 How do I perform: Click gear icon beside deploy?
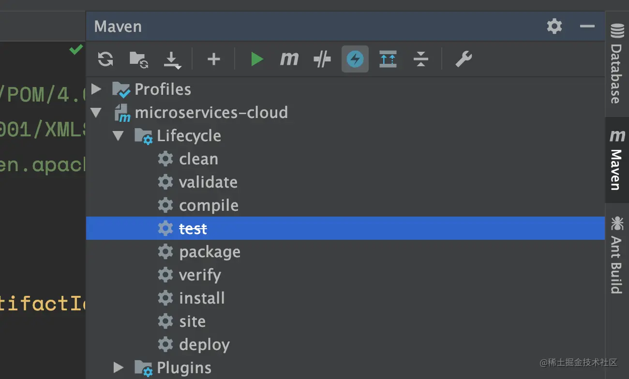165,345
